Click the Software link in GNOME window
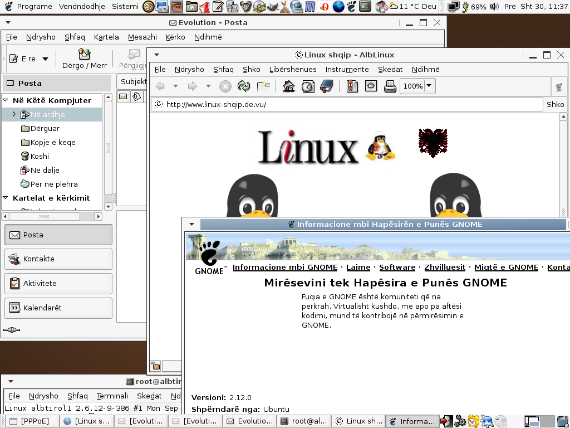The width and height of the screenshot is (570, 428). coord(397,267)
